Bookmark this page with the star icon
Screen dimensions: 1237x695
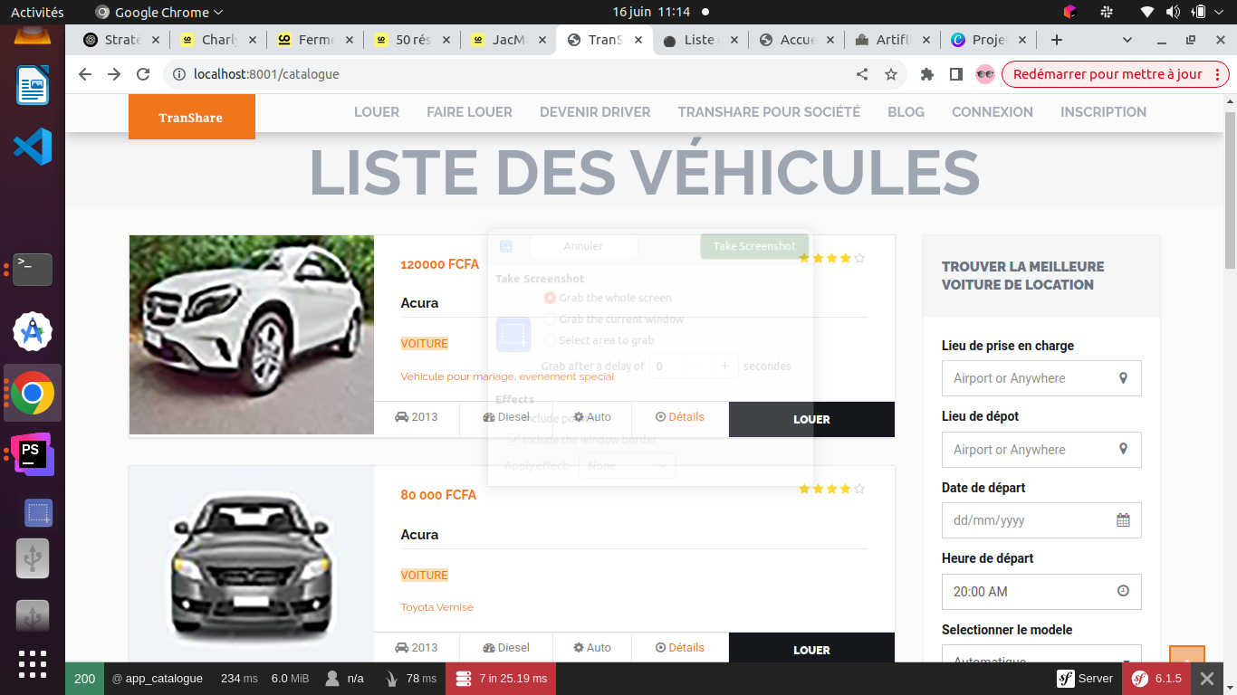click(x=891, y=74)
